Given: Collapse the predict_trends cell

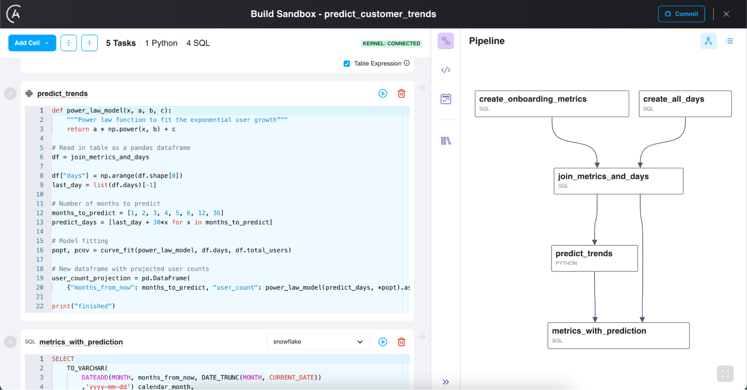Looking at the screenshot, I should coord(10,93).
